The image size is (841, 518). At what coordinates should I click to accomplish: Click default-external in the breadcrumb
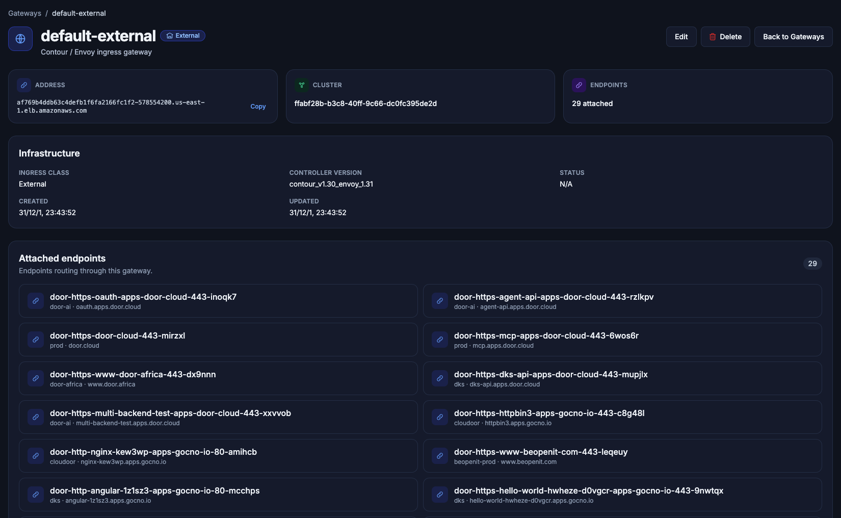(79, 13)
